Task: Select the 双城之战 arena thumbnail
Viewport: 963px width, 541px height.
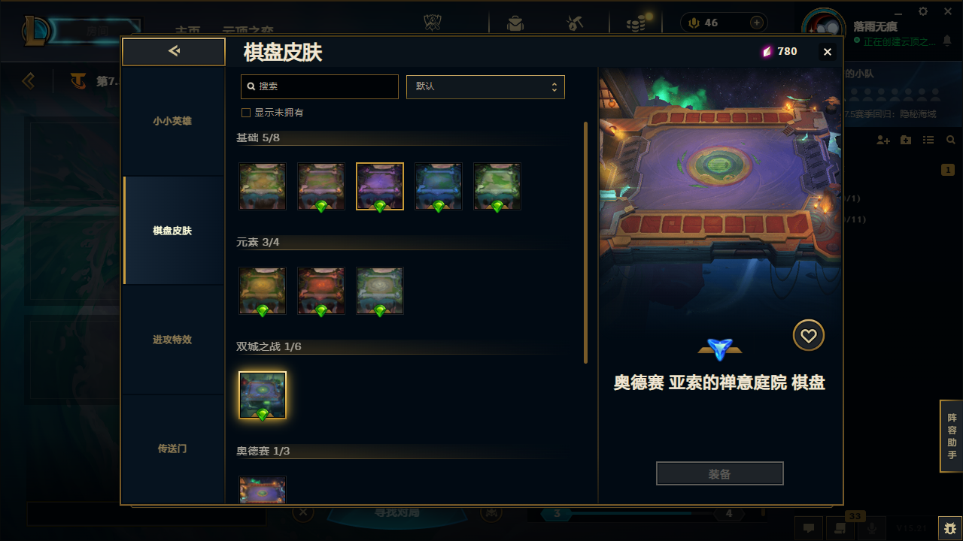Action: pyautogui.click(x=263, y=395)
